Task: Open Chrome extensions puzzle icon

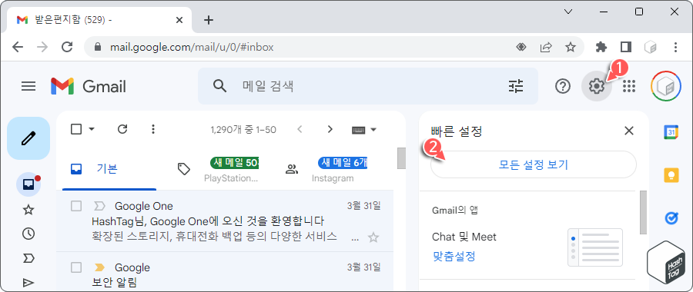Action: [601, 47]
